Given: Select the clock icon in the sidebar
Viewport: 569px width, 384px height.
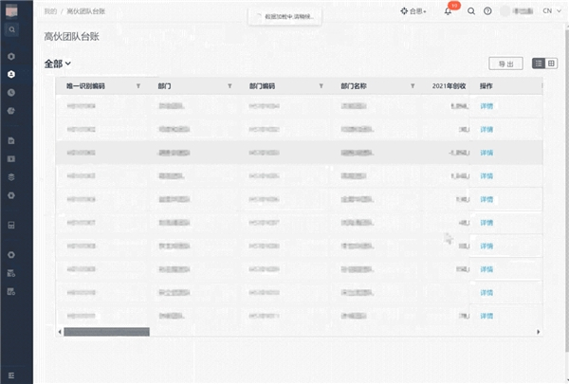Looking at the screenshot, I should [x=11, y=93].
